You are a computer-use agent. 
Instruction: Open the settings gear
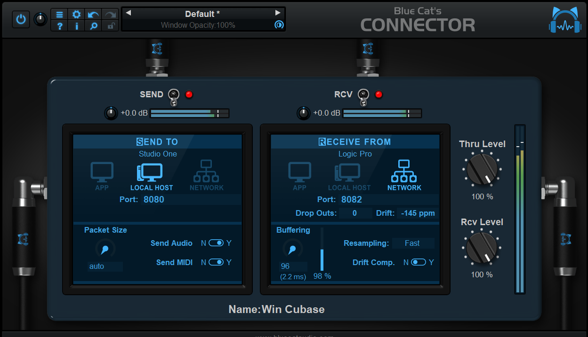click(x=76, y=15)
